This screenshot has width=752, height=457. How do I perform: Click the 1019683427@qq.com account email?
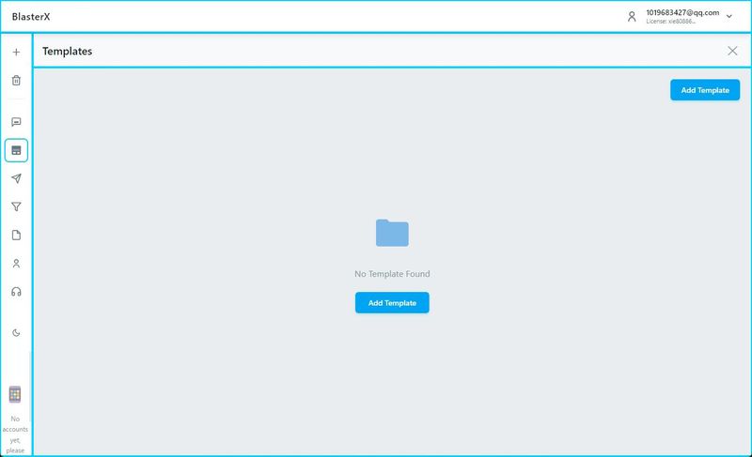pyautogui.click(x=682, y=12)
